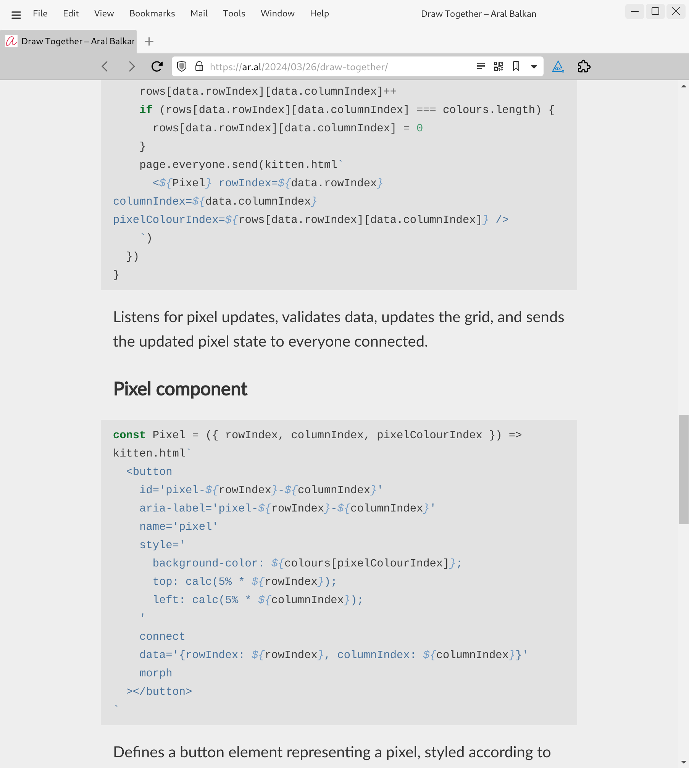
Task: Expand the address bar history dropdown
Action: [x=534, y=66]
